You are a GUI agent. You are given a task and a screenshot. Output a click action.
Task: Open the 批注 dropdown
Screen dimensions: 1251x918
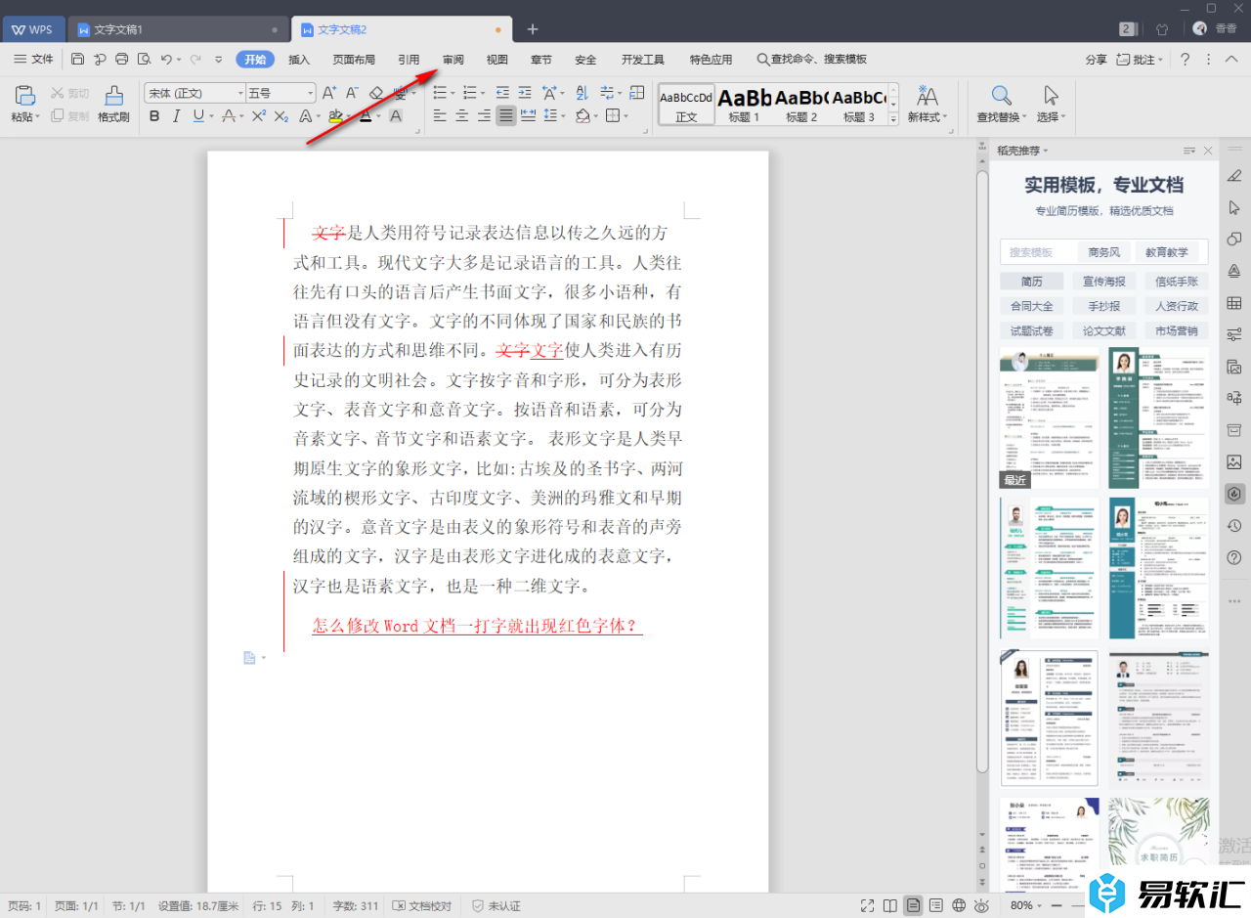(x=1140, y=60)
